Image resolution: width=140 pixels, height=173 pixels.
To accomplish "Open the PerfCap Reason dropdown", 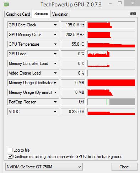I will [x=55, y=102].
